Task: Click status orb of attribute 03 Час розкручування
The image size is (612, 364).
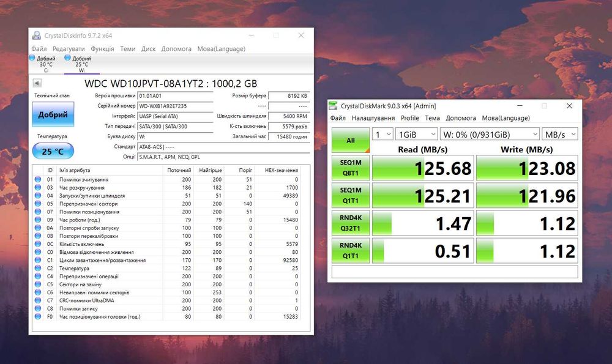Action: click(38, 187)
